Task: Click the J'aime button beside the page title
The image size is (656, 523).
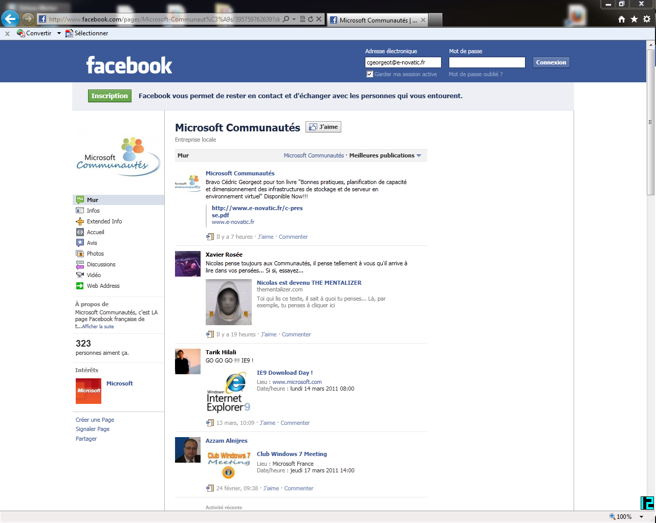Action: (x=323, y=127)
